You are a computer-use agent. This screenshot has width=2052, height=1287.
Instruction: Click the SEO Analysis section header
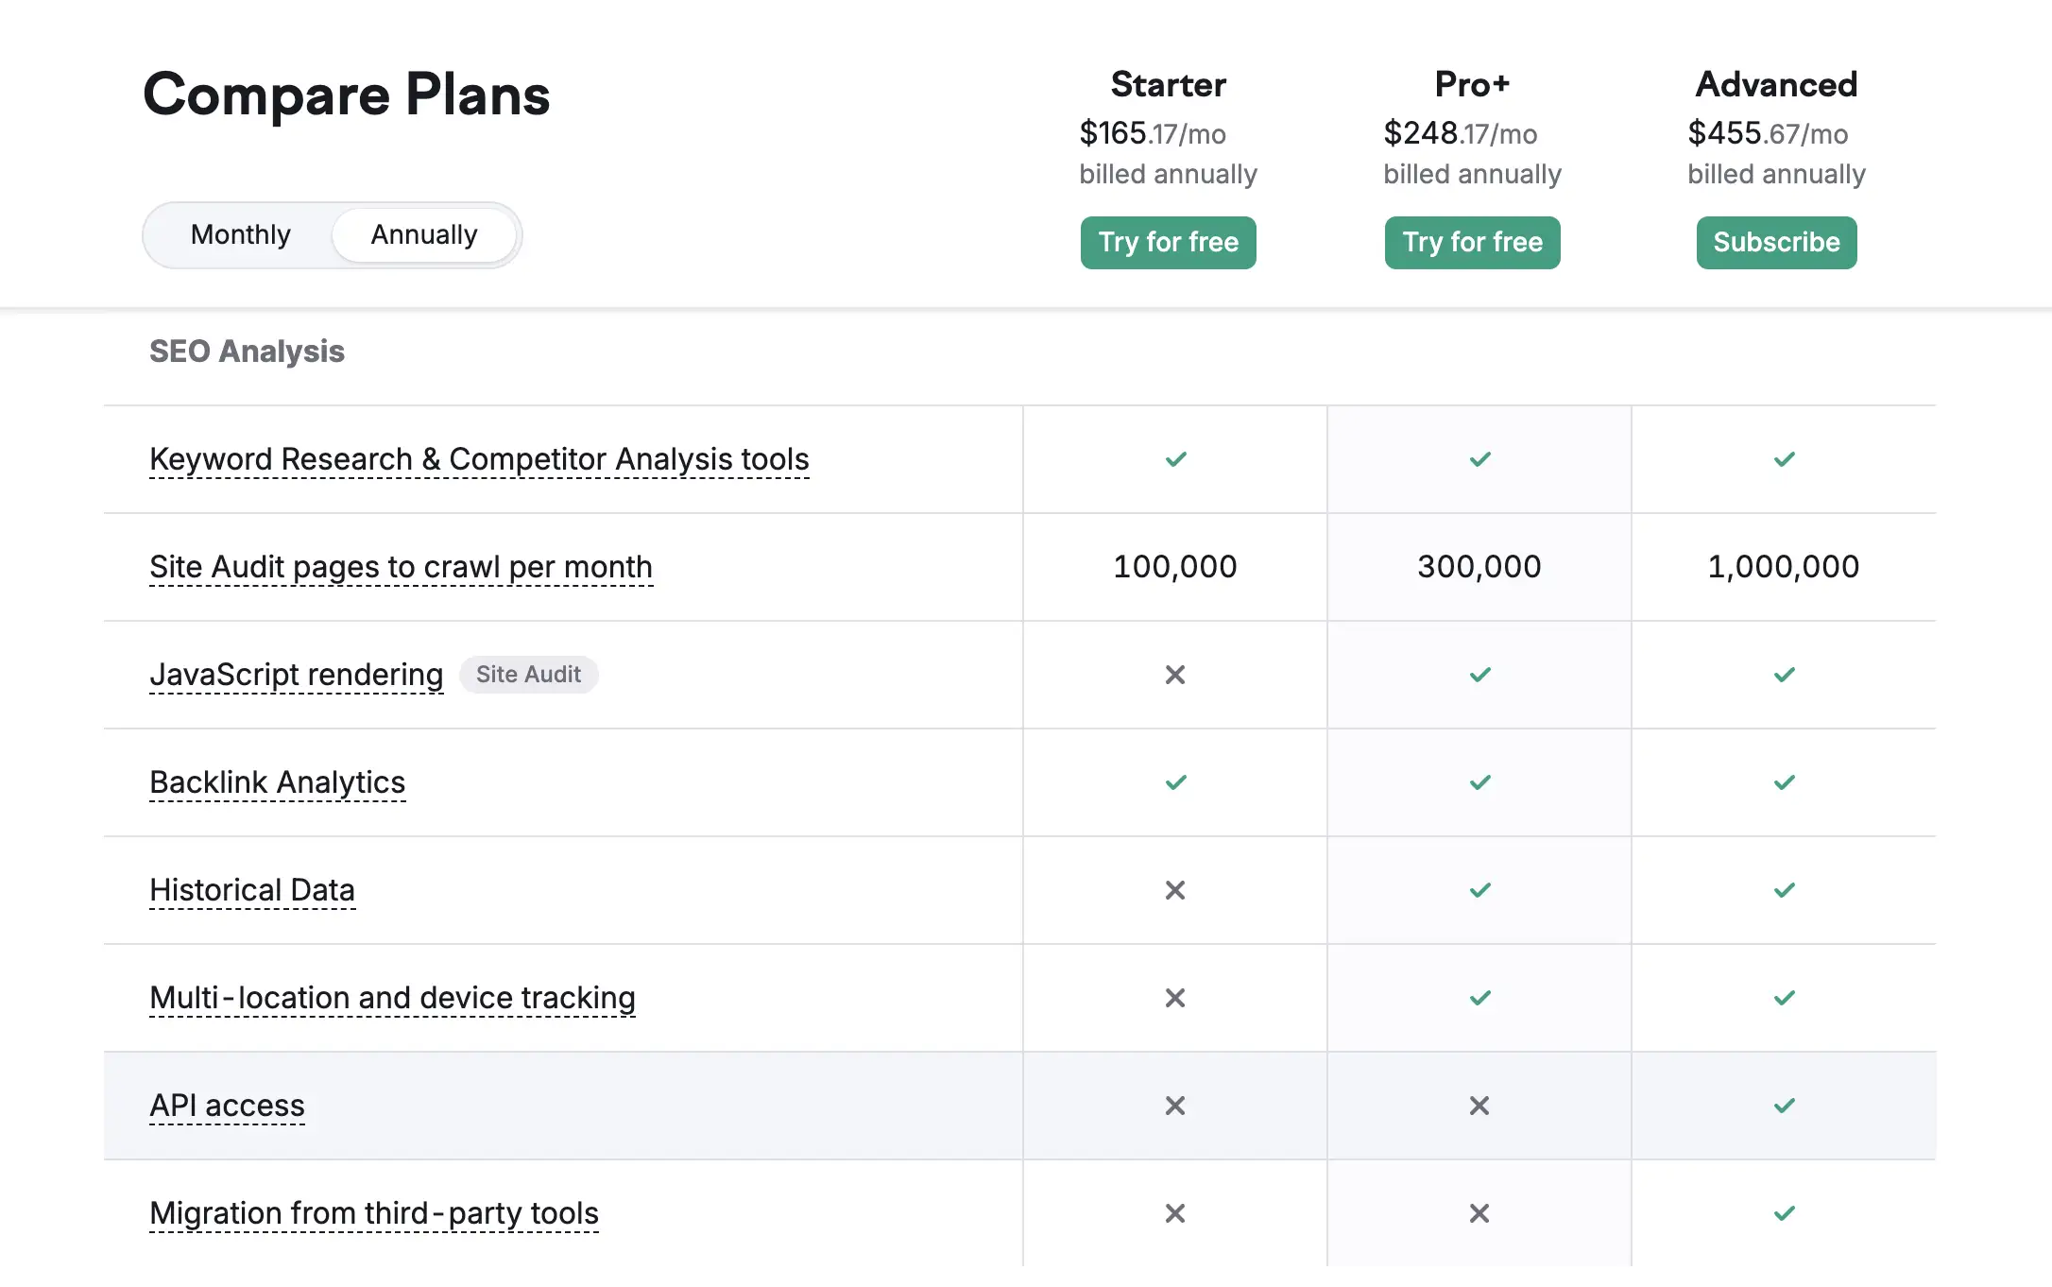click(x=247, y=351)
